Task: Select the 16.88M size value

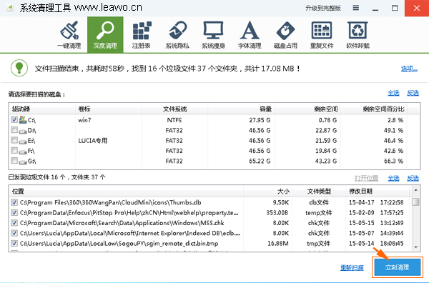Action: coord(278,243)
